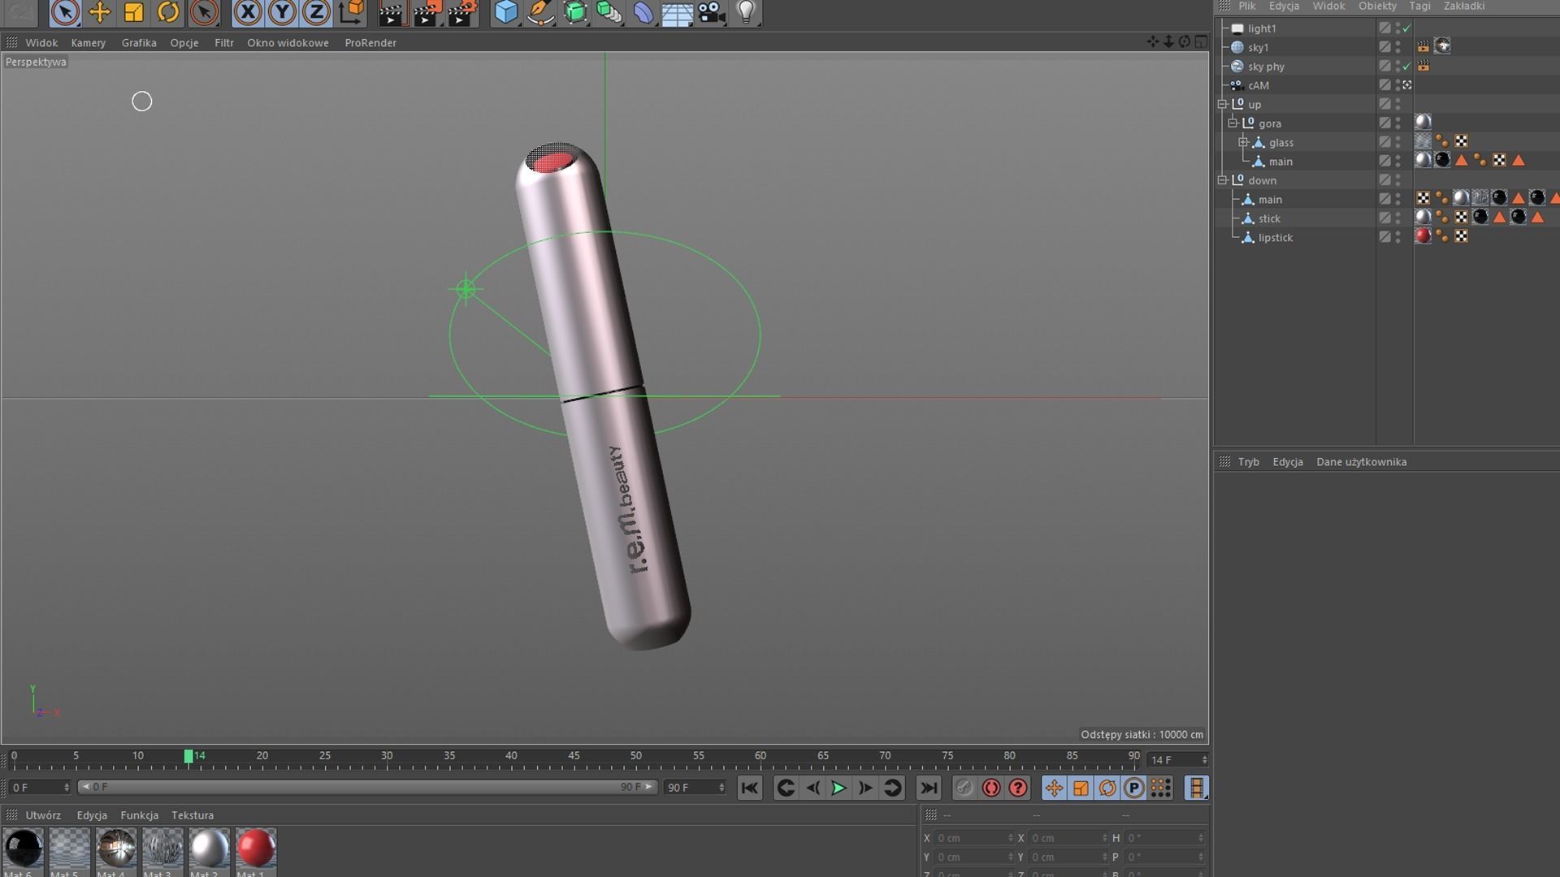The width and height of the screenshot is (1560, 877).
Task: Select the black Mat.6 material thumbnail
Action: coord(23,849)
